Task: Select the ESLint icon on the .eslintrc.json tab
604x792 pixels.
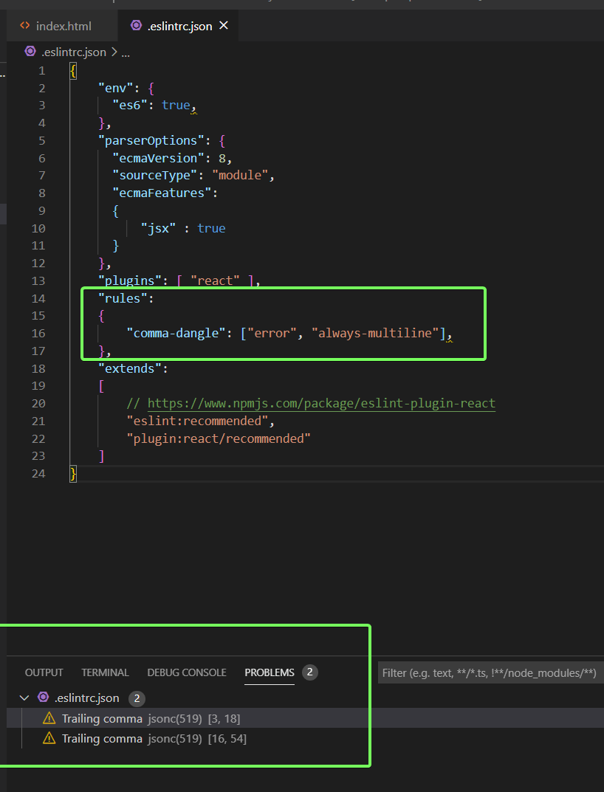Action: (x=136, y=25)
